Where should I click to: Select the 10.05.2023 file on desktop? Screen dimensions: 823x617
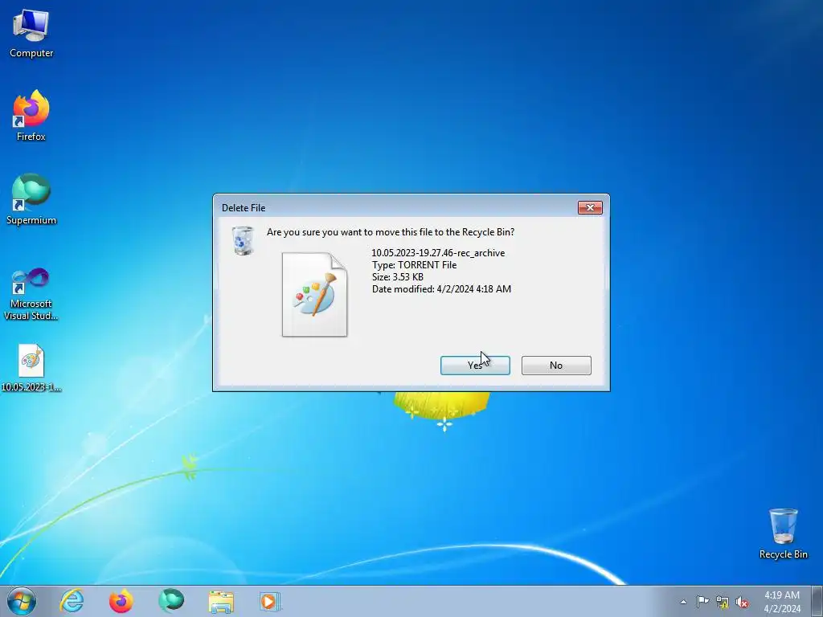31,368
